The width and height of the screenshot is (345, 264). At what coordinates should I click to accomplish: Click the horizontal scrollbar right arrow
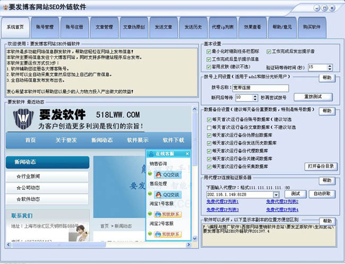point(188,244)
